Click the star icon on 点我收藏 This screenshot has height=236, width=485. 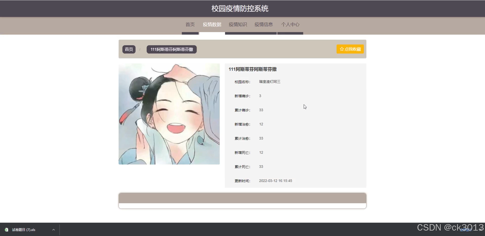tap(342, 49)
